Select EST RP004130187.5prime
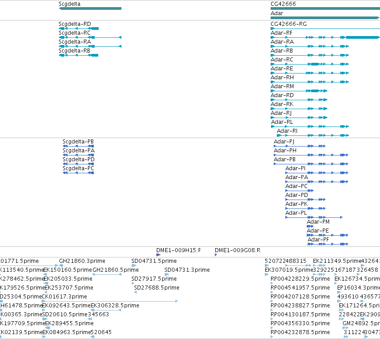Image resolution: width=380 pixels, height=339 pixels. 300,314
